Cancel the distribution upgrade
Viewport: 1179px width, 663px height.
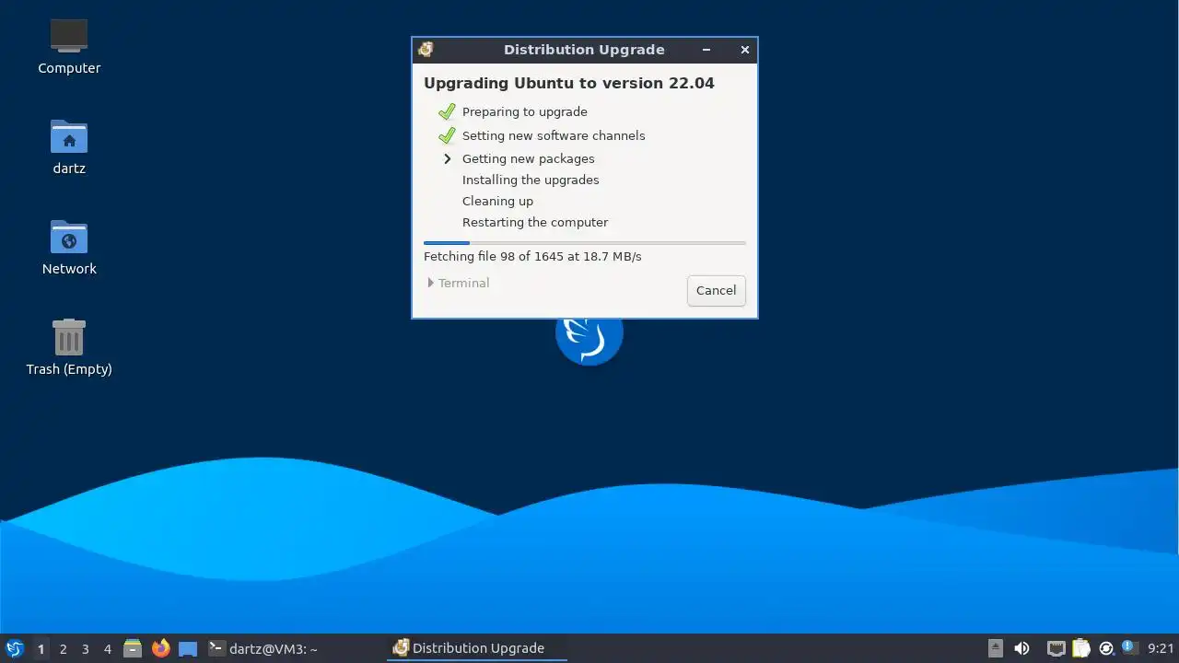pos(716,290)
